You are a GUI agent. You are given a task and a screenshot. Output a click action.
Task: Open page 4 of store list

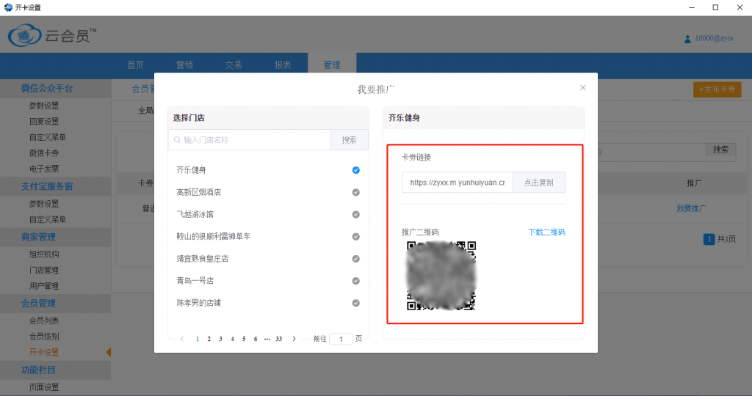(x=232, y=339)
